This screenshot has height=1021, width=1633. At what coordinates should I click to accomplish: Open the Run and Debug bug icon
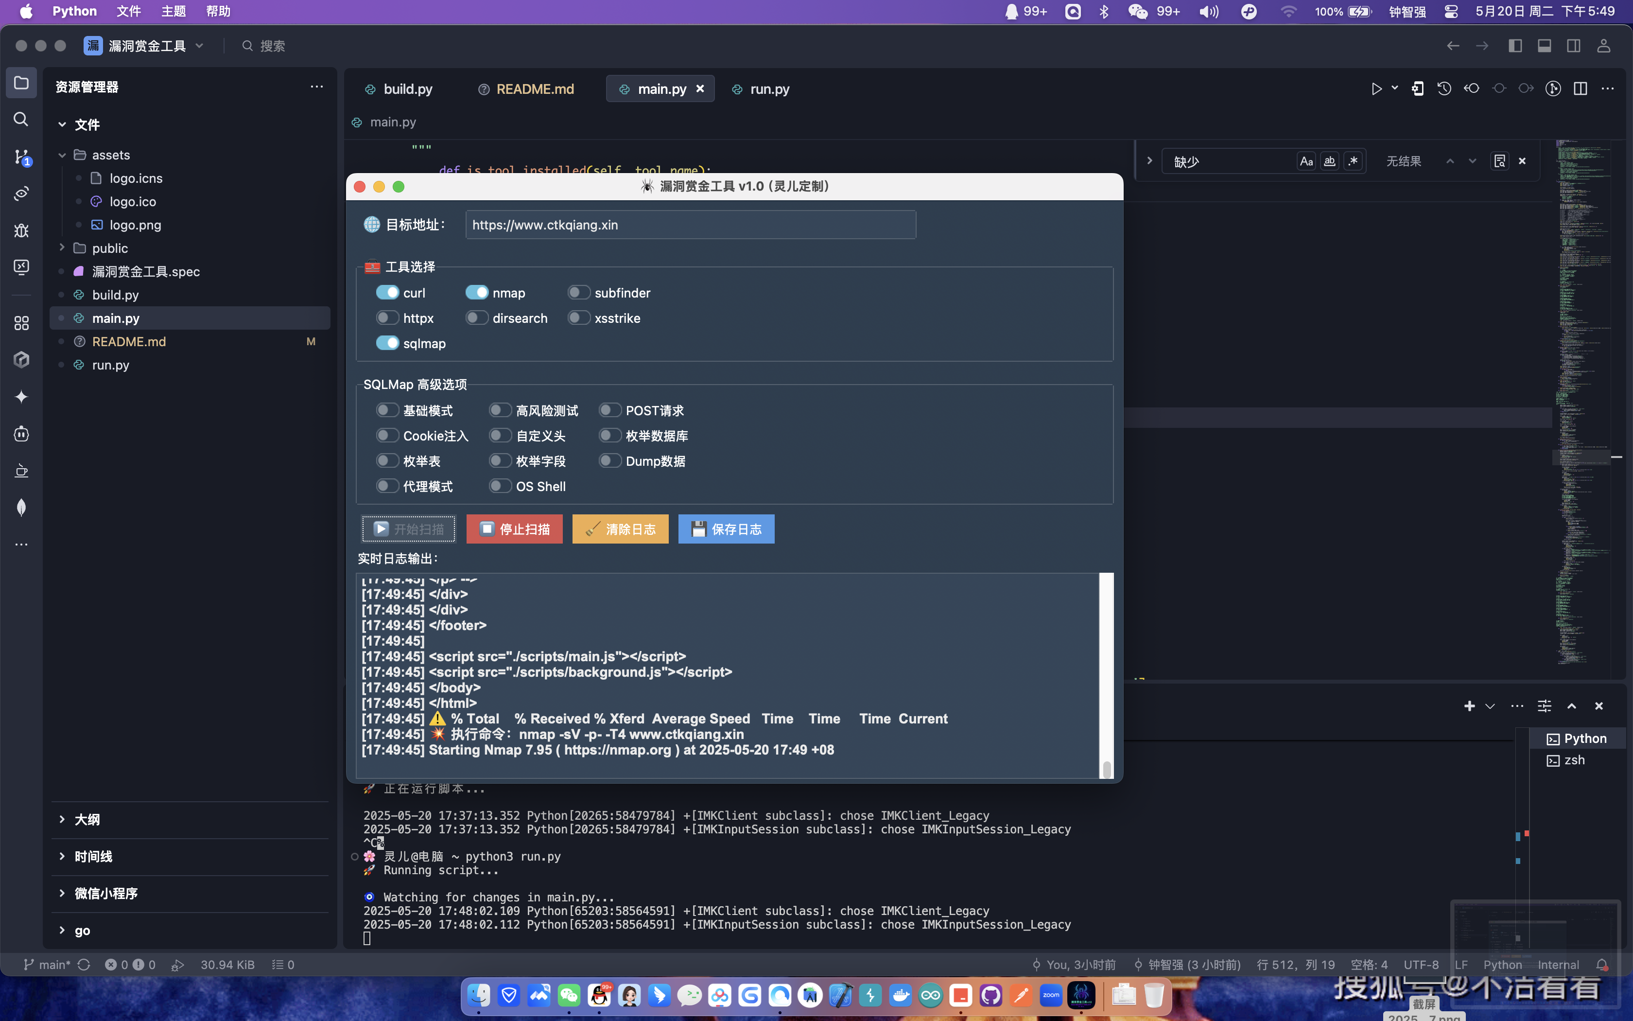(21, 230)
